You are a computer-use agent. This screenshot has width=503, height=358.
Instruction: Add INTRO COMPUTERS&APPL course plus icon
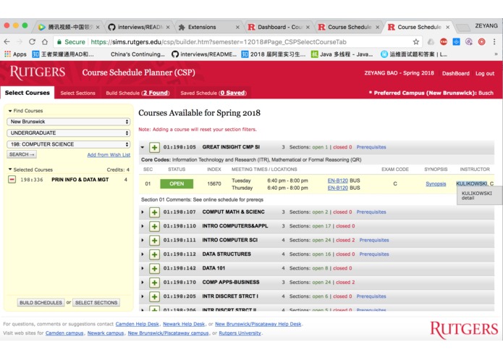[x=154, y=226]
